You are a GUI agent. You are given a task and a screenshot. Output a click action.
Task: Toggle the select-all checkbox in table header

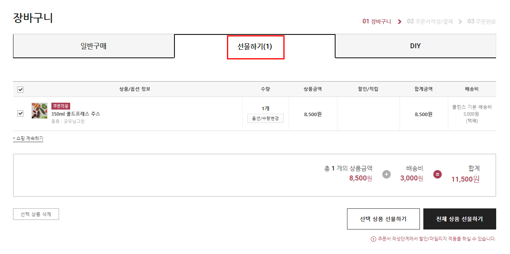[20, 89]
